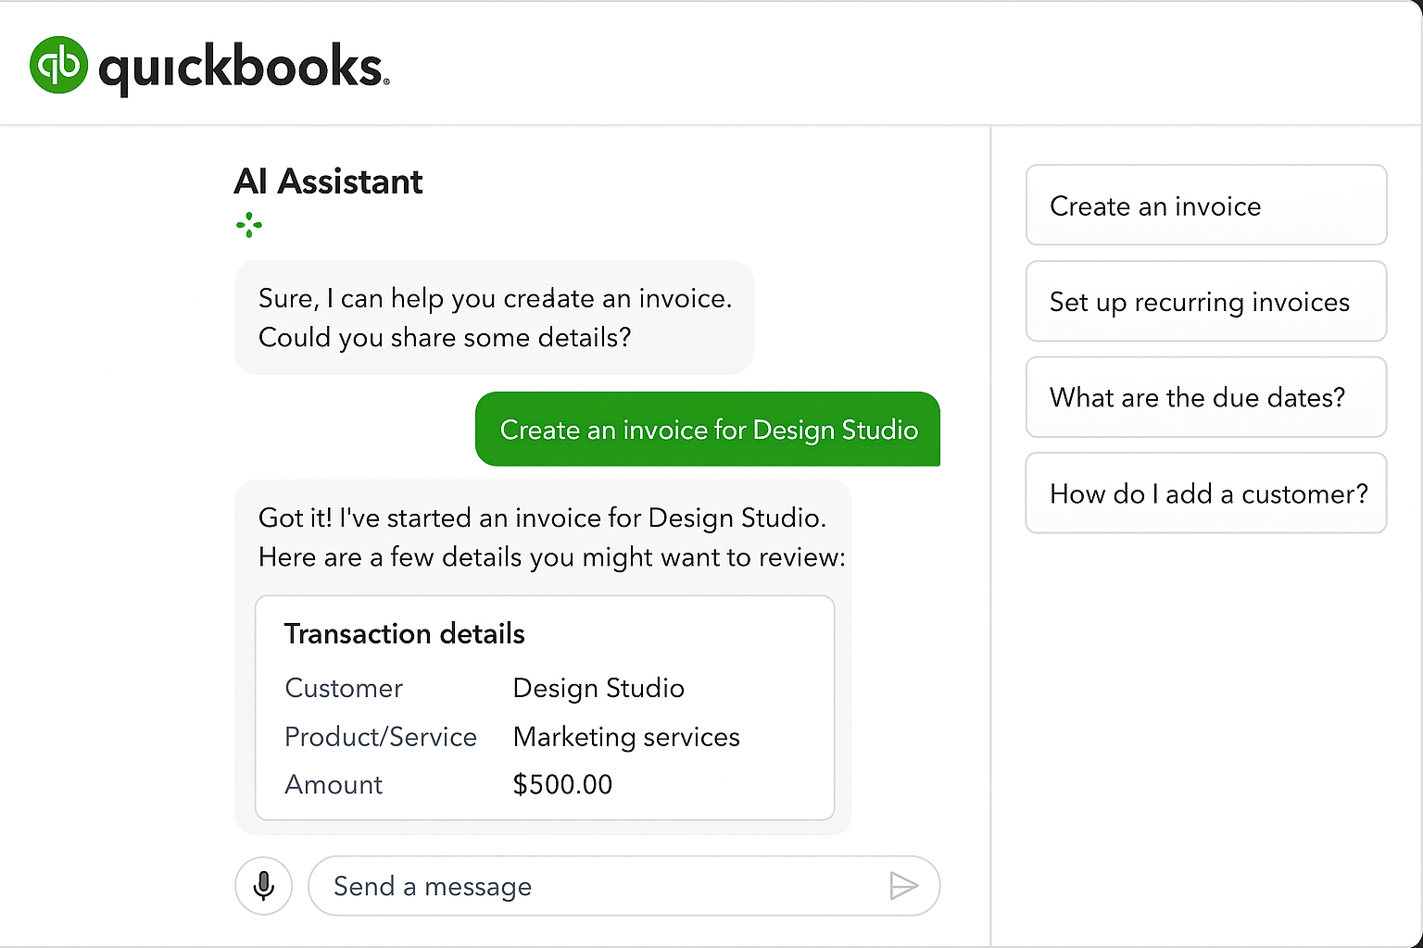This screenshot has height=948, width=1423.
Task: Click the 'Marketing services' product entry
Action: [626, 737]
